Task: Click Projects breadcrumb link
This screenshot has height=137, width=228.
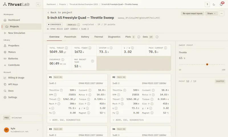Action: click(x=62, y=4)
